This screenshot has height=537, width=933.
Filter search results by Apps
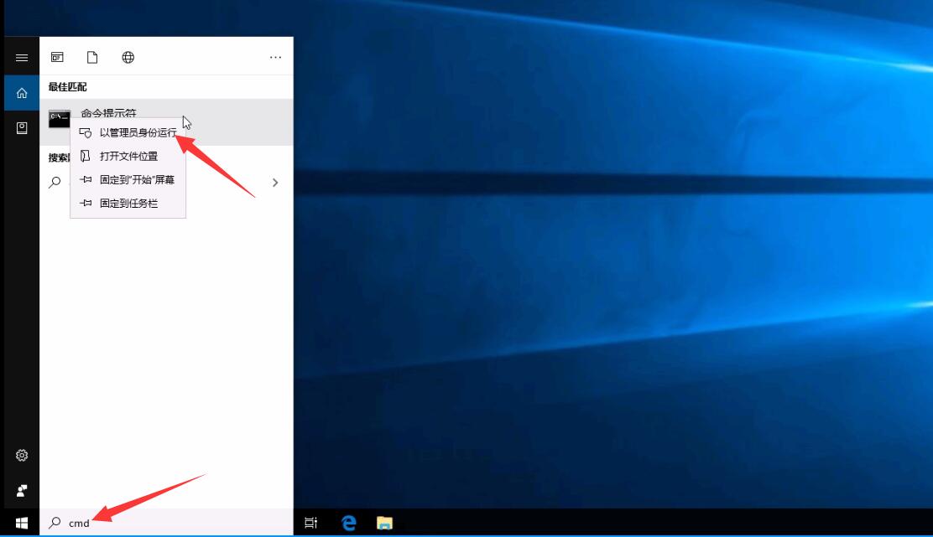pos(57,57)
